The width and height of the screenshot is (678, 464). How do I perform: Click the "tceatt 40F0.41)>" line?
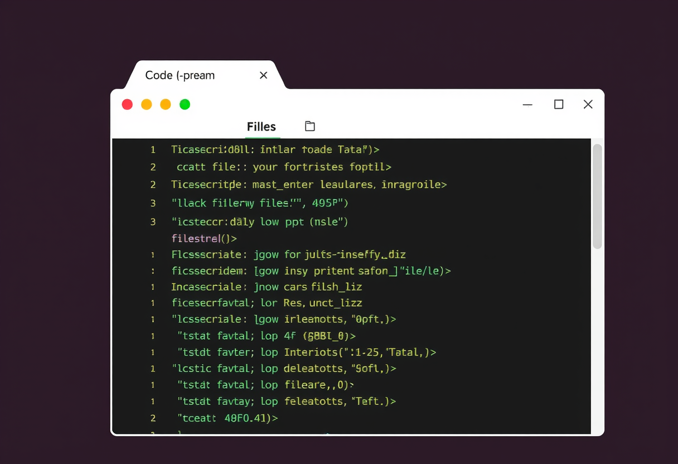(x=227, y=418)
